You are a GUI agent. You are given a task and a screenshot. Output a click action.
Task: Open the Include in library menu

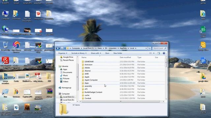point(79,53)
